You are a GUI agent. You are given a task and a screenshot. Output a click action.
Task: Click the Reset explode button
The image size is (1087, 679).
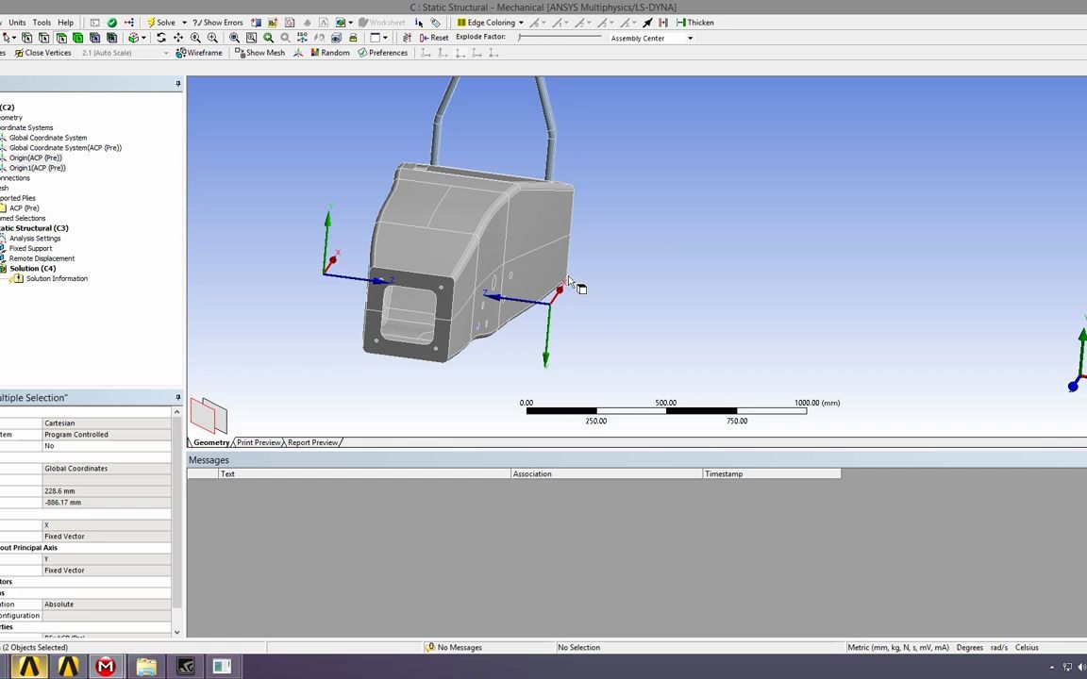(438, 37)
